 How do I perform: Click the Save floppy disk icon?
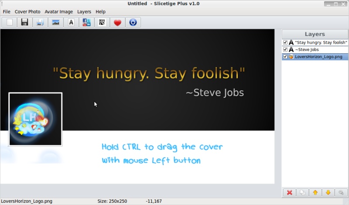pos(24,22)
